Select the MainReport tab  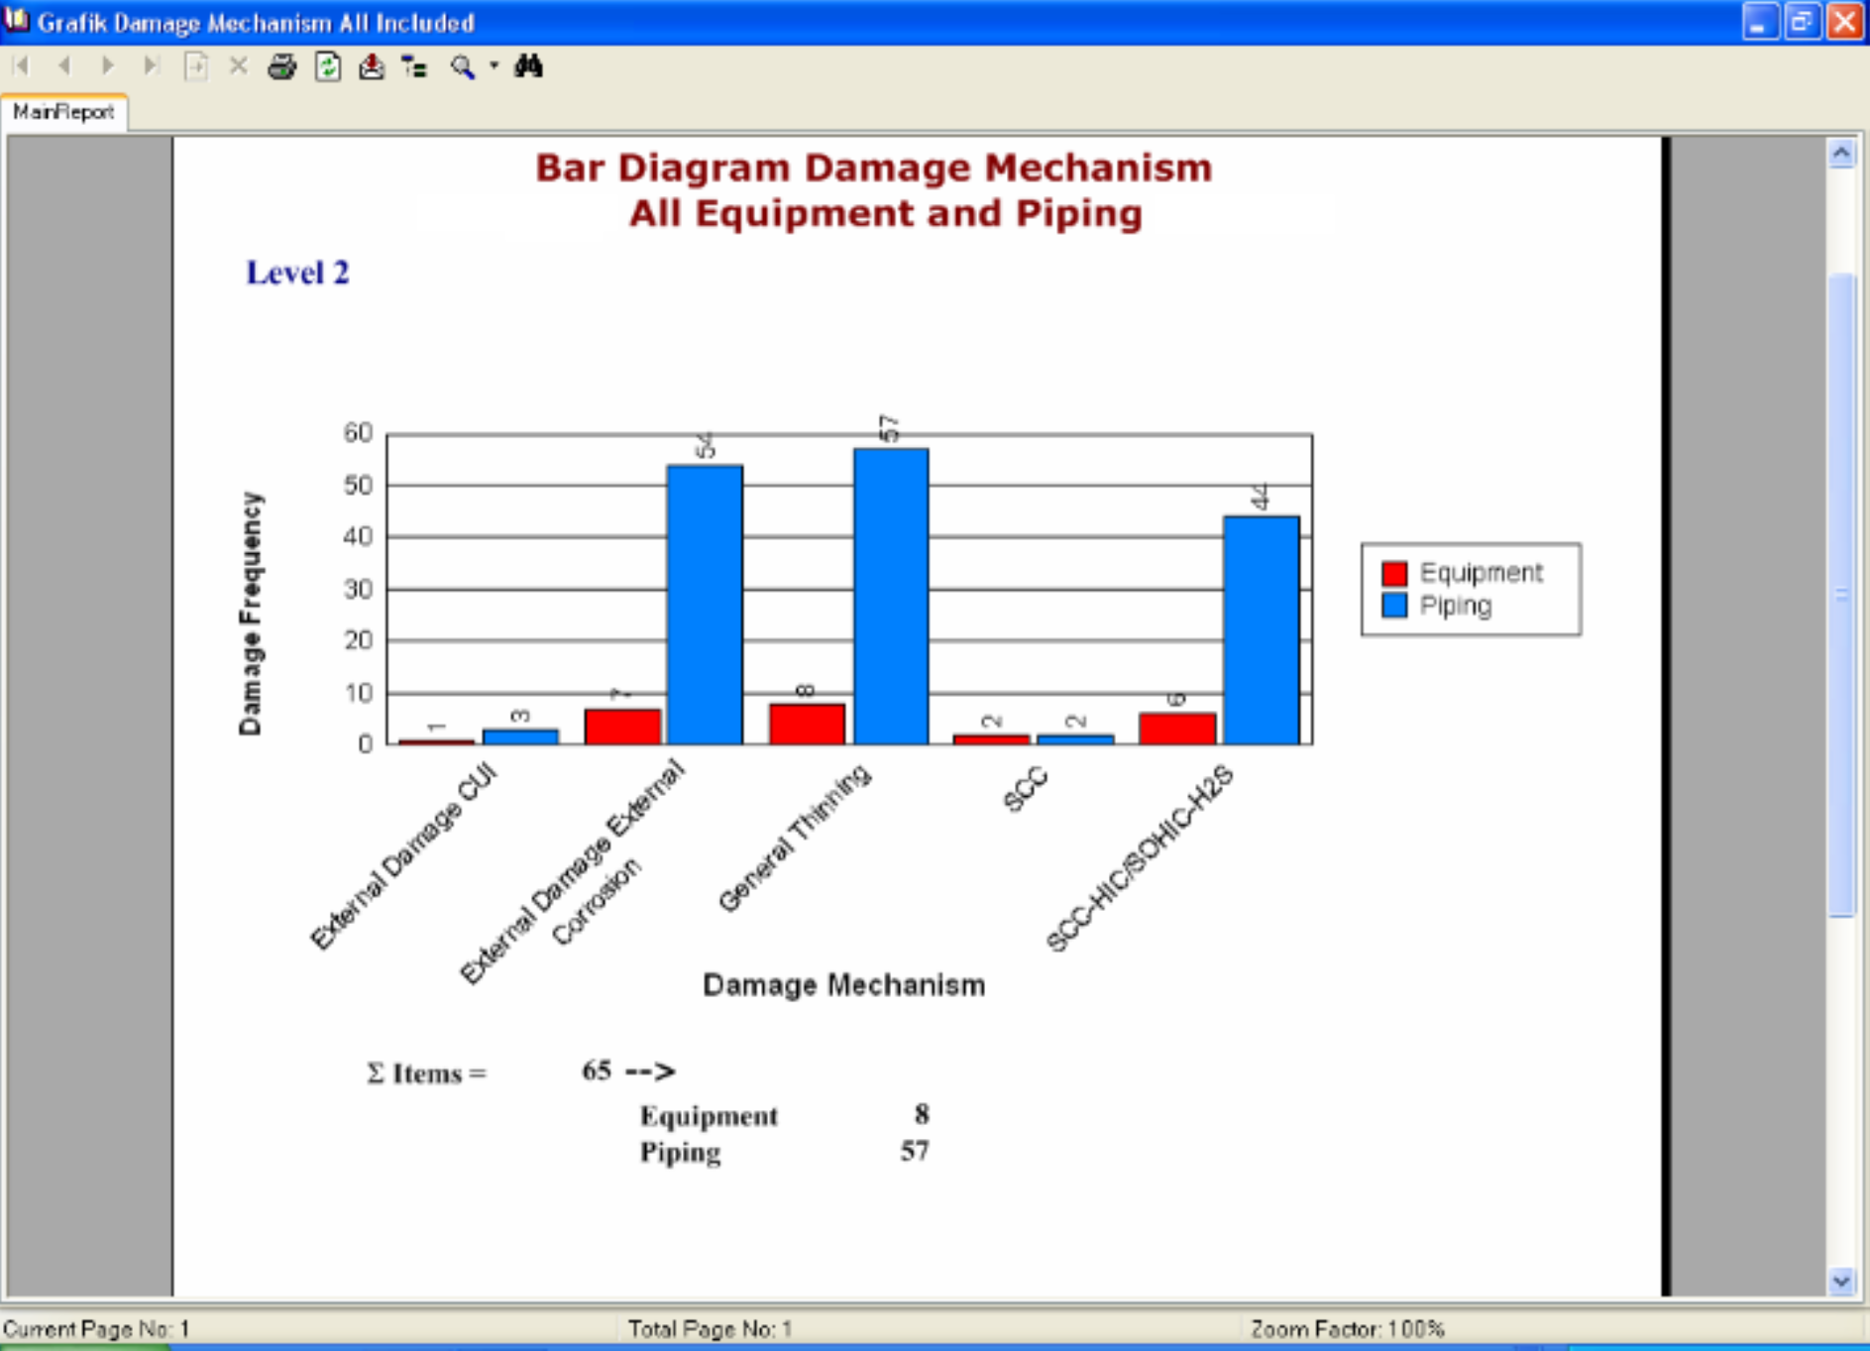click(x=63, y=112)
